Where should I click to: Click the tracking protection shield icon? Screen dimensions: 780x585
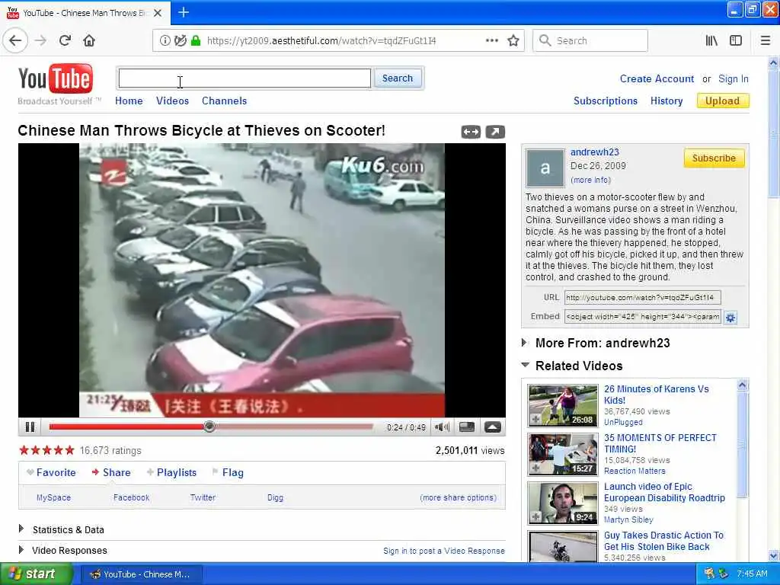[x=180, y=41]
